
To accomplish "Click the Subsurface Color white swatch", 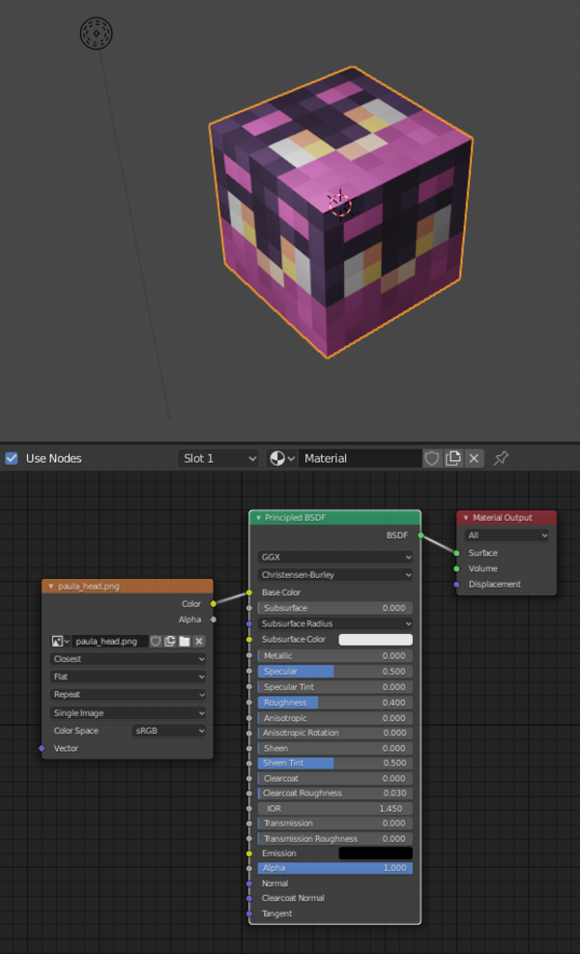I will (375, 640).
